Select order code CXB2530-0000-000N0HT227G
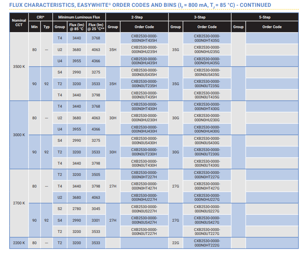The width and height of the screenshot is (304, 257). [x=207, y=175]
